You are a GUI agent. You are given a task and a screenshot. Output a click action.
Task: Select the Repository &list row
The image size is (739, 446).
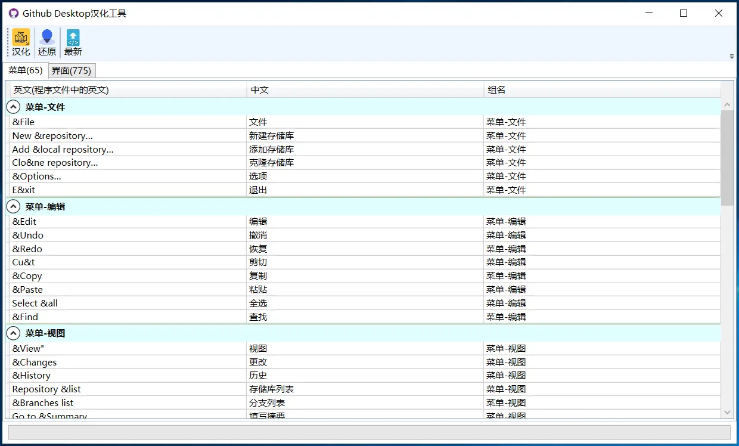click(x=365, y=389)
